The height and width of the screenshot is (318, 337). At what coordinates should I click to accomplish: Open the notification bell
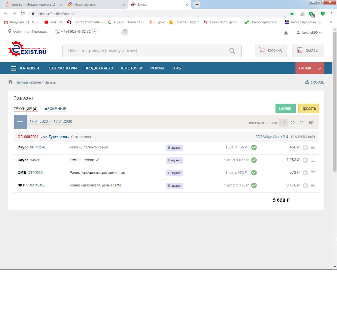pos(286,33)
